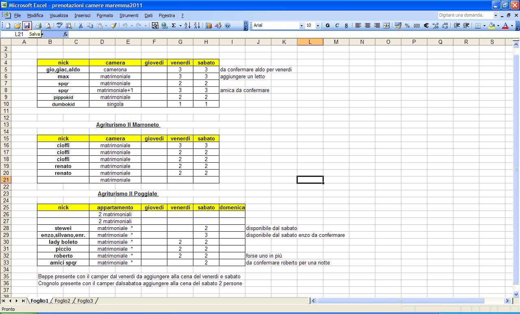Select column L header
The image size is (520, 314).
click(310, 42)
